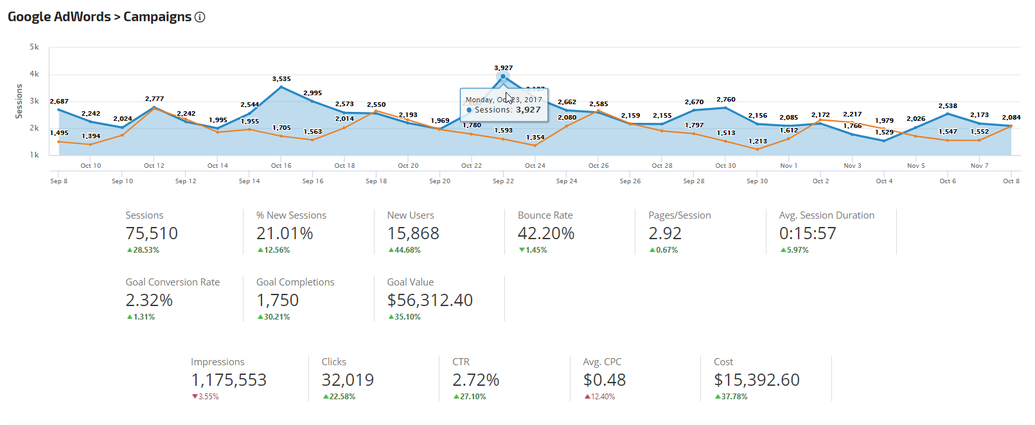Select the 1,750 Goal Completions value
The height and width of the screenshot is (425, 1035).
pyautogui.click(x=278, y=300)
